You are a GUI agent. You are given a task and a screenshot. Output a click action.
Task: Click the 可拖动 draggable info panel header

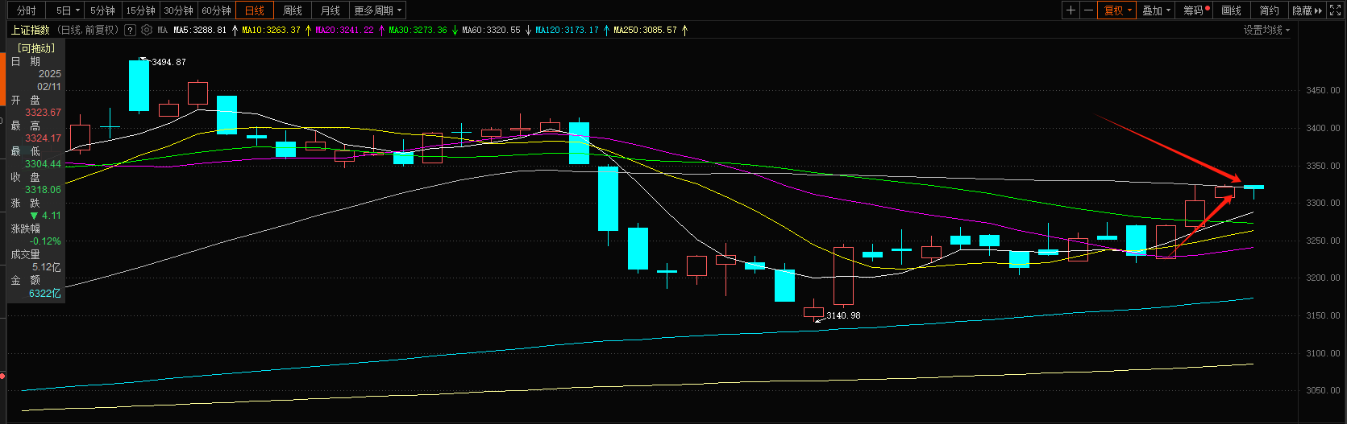point(36,48)
